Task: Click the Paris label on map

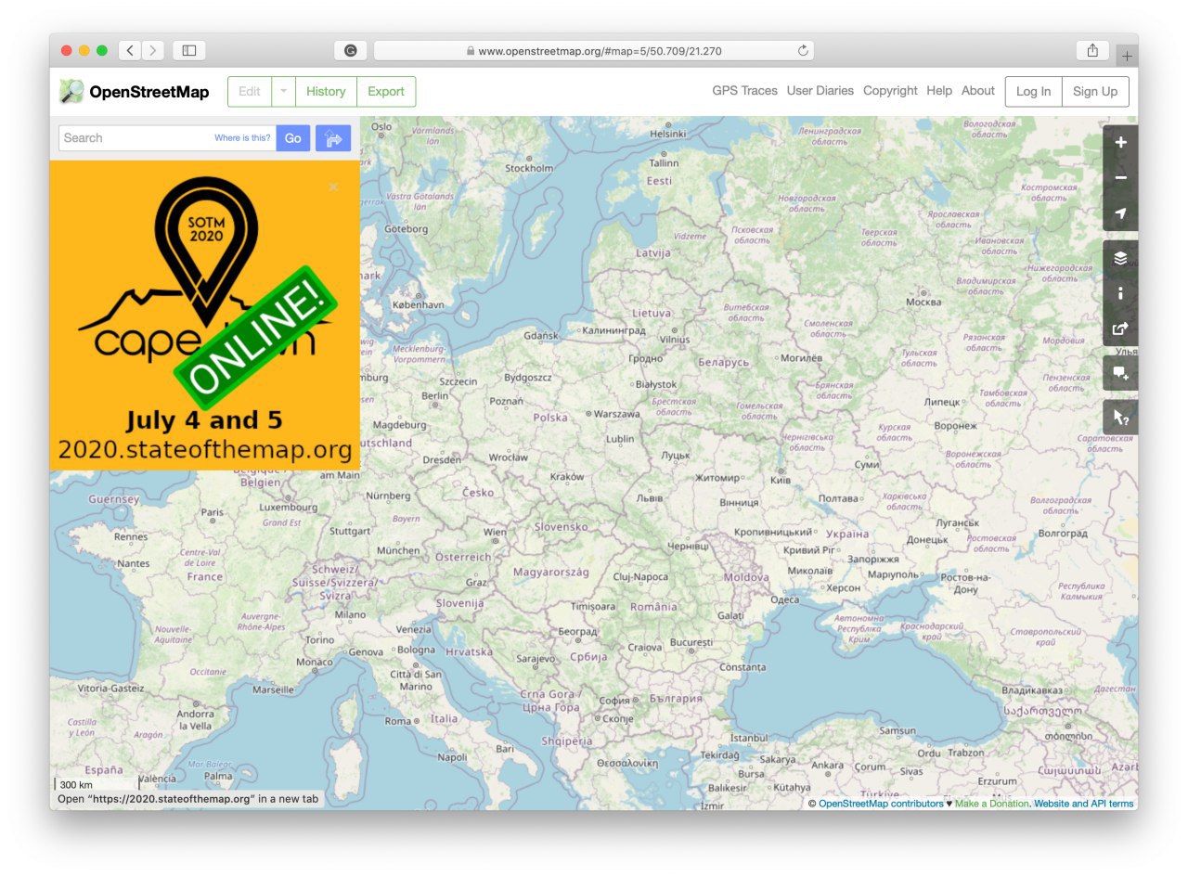Action: click(213, 512)
